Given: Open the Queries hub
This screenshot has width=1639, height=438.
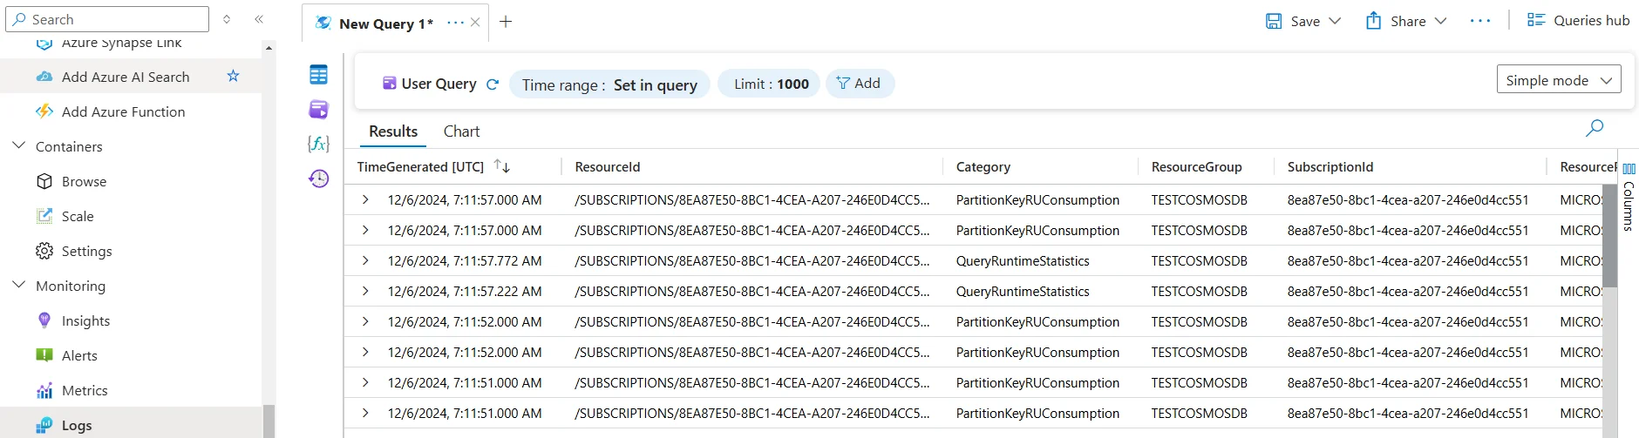Looking at the screenshot, I should pos(1579,21).
